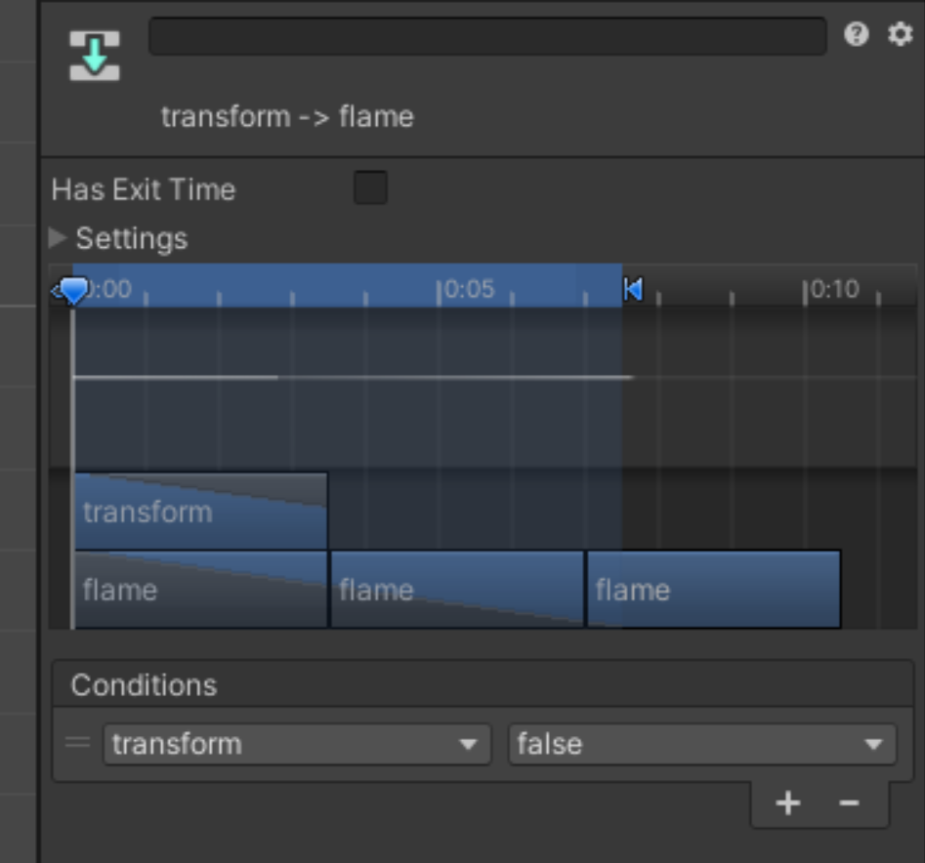Click the transition end marker icon on the timeline

[x=633, y=289]
